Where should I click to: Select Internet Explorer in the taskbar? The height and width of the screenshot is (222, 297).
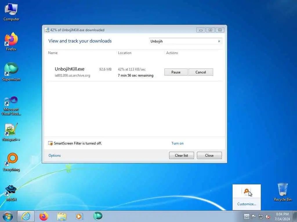(x=26, y=216)
